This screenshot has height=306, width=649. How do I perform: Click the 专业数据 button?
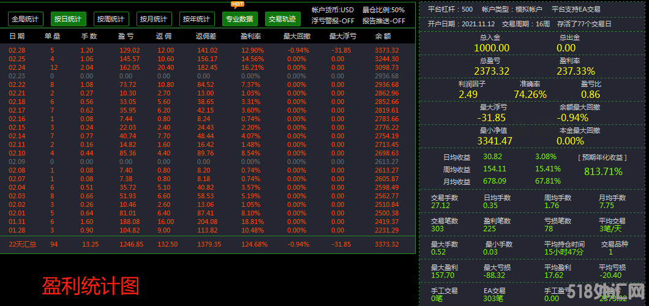point(240,19)
